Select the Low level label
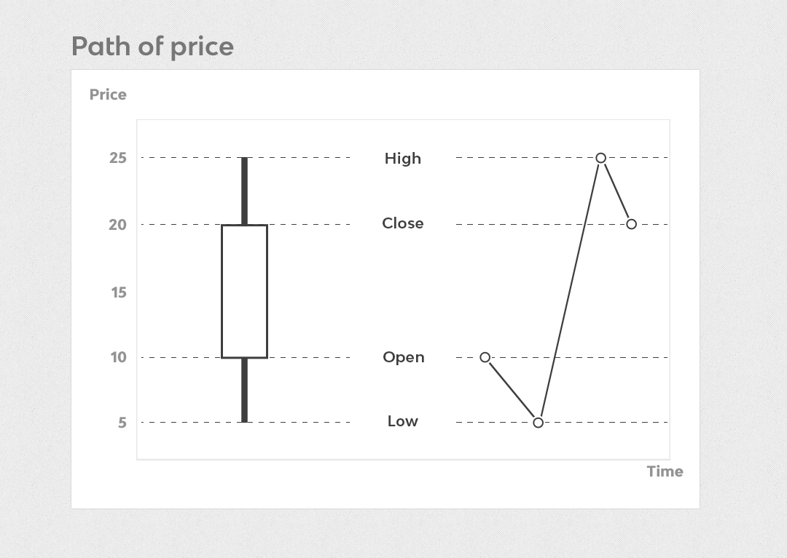Viewport: 787px width, 558px height. coord(403,421)
